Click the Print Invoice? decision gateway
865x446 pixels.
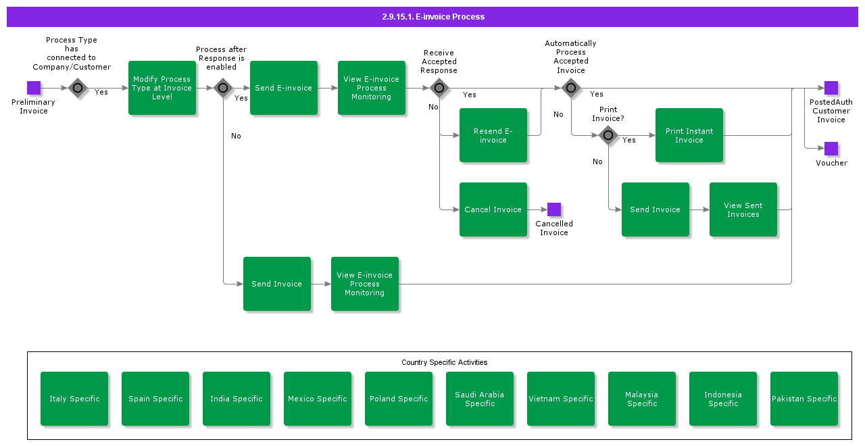point(608,135)
